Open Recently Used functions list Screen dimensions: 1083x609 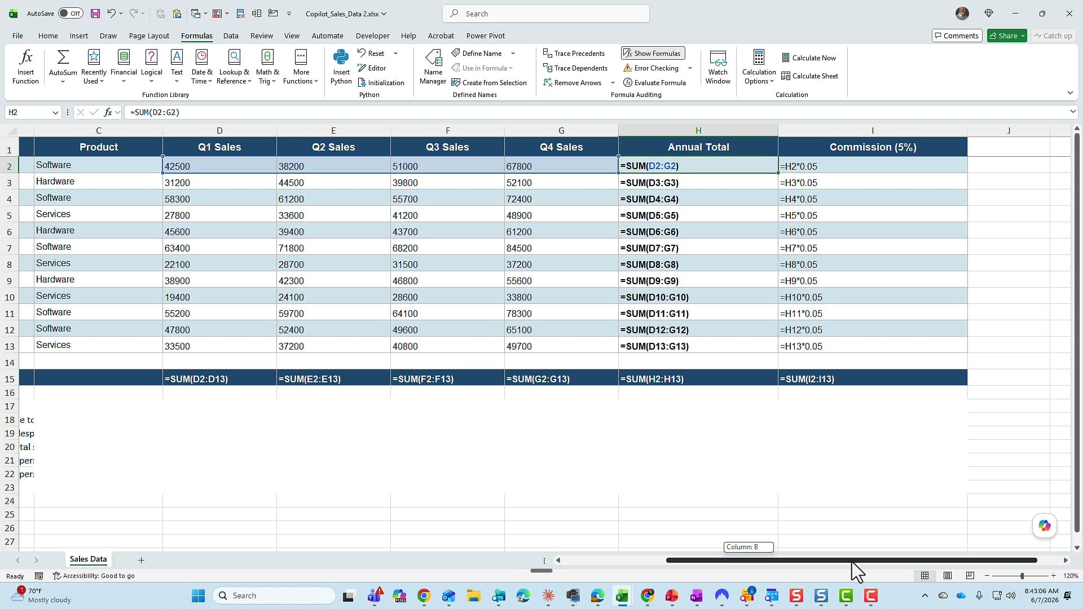point(94,67)
